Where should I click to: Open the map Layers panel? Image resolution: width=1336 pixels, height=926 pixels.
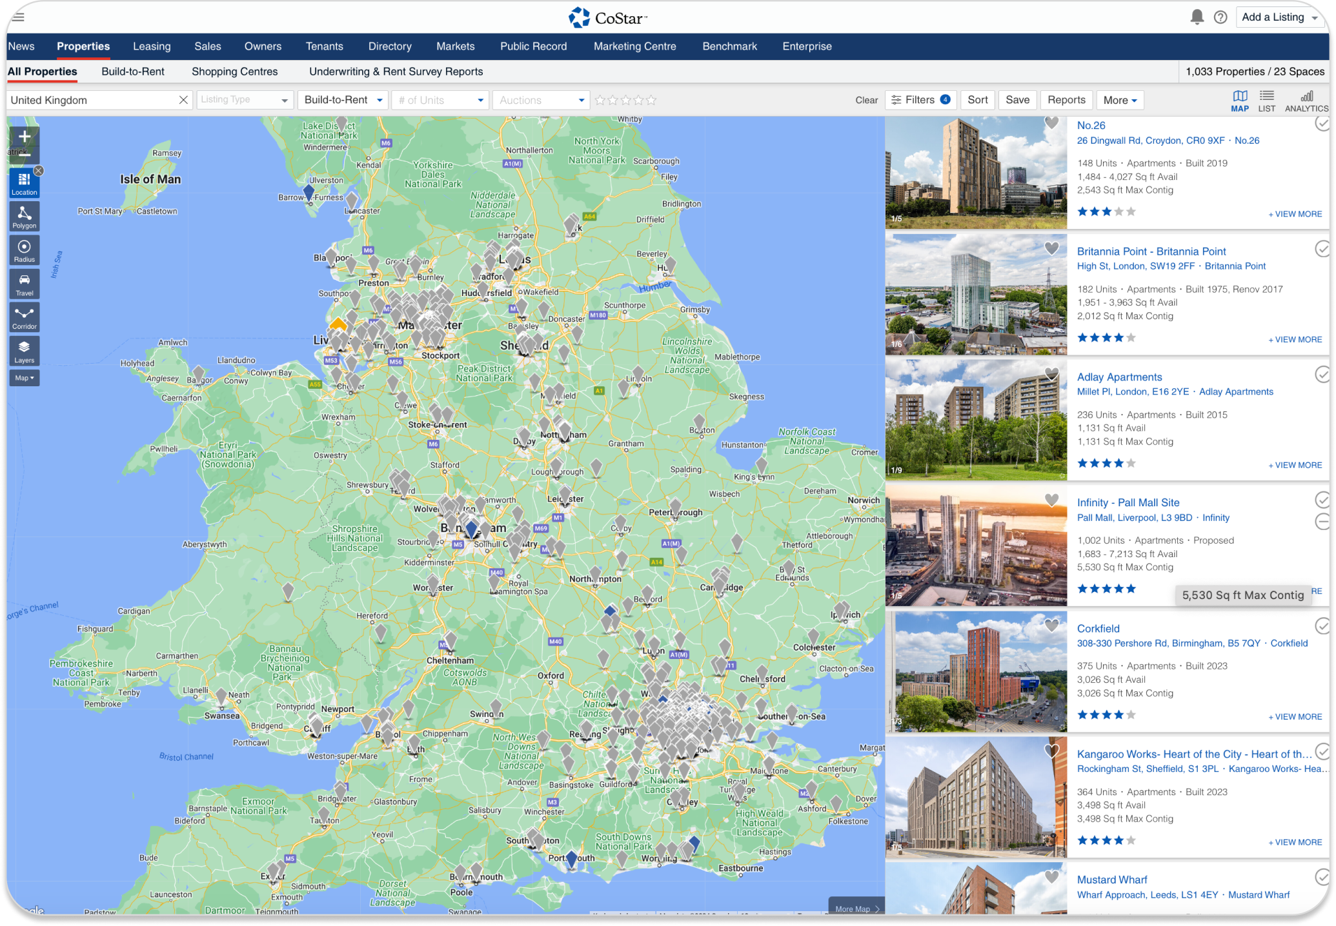25,350
